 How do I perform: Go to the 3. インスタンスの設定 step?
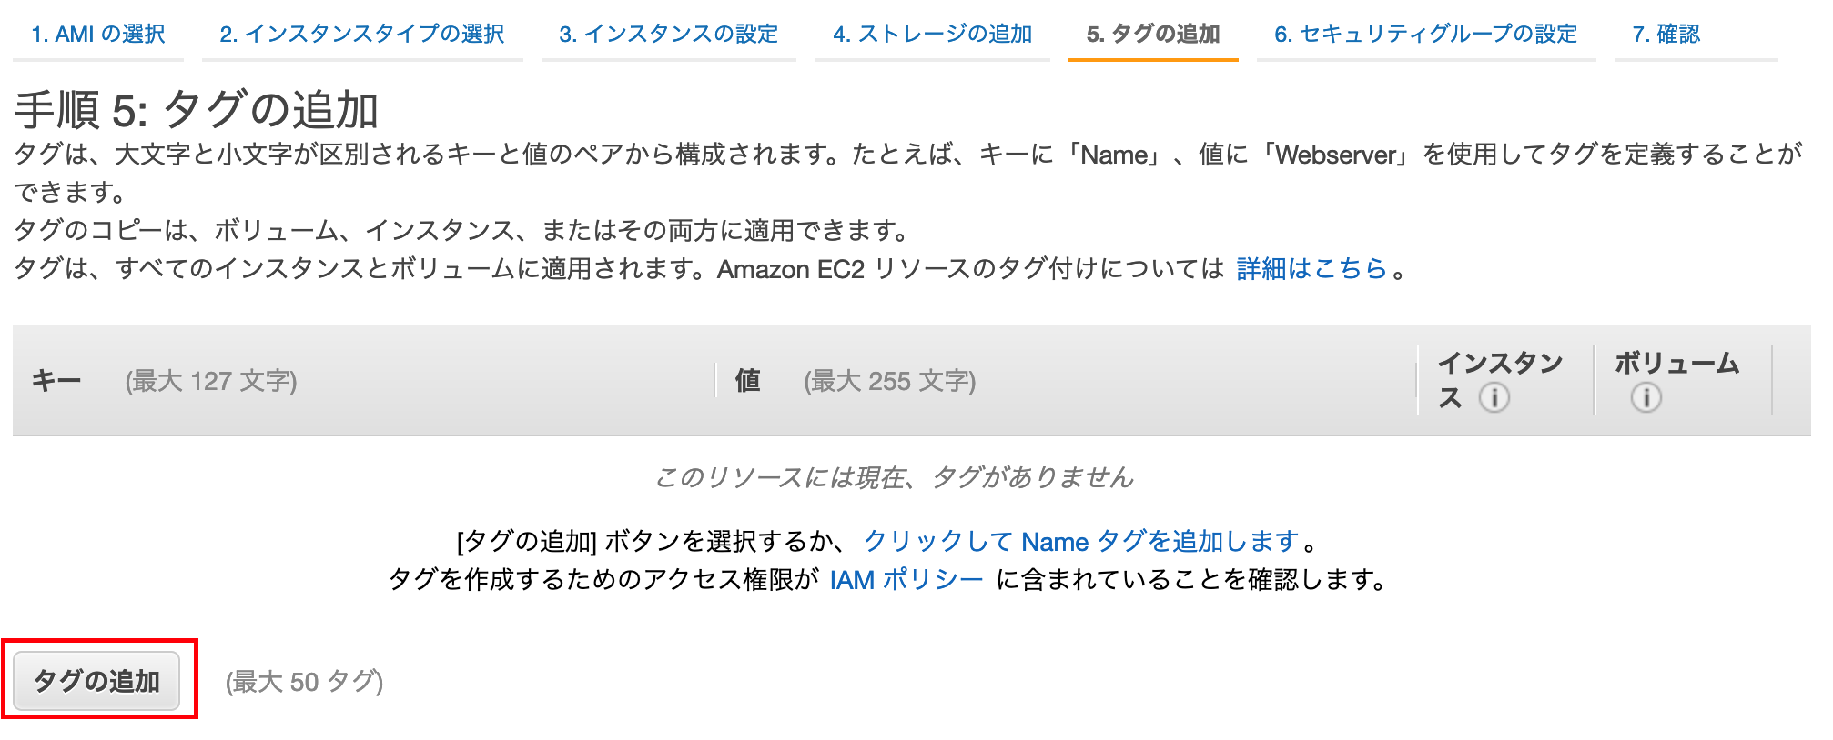[x=669, y=35]
